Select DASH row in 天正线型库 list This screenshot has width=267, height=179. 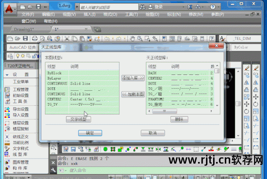click(x=181, y=73)
